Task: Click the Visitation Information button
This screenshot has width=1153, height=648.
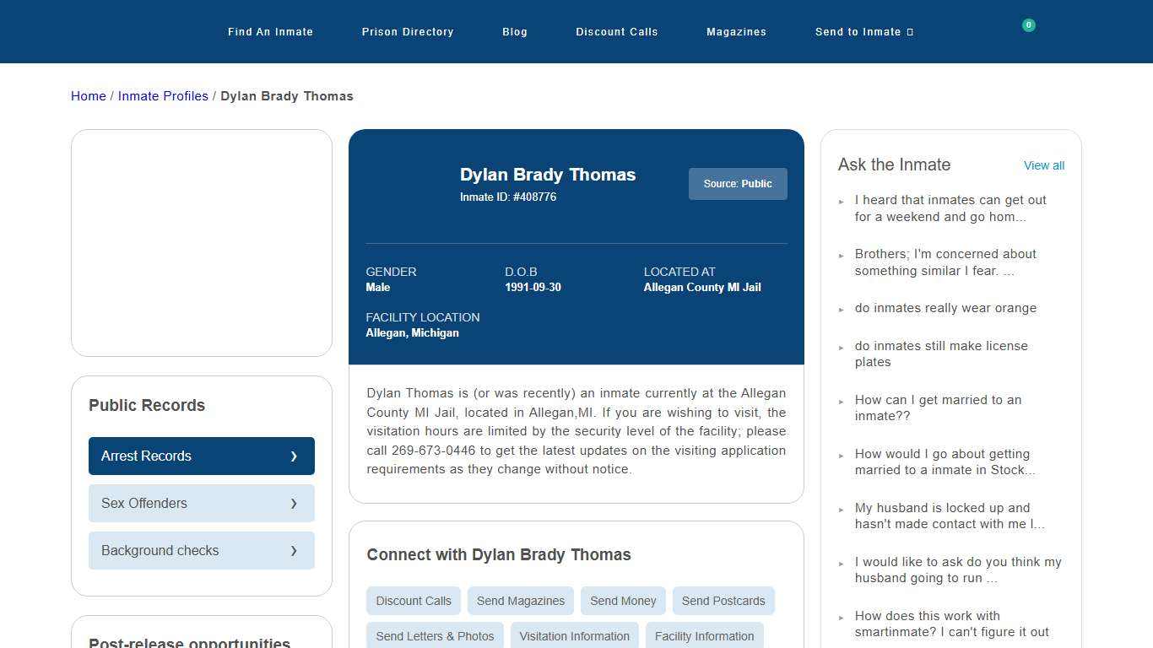Action: click(574, 636)
